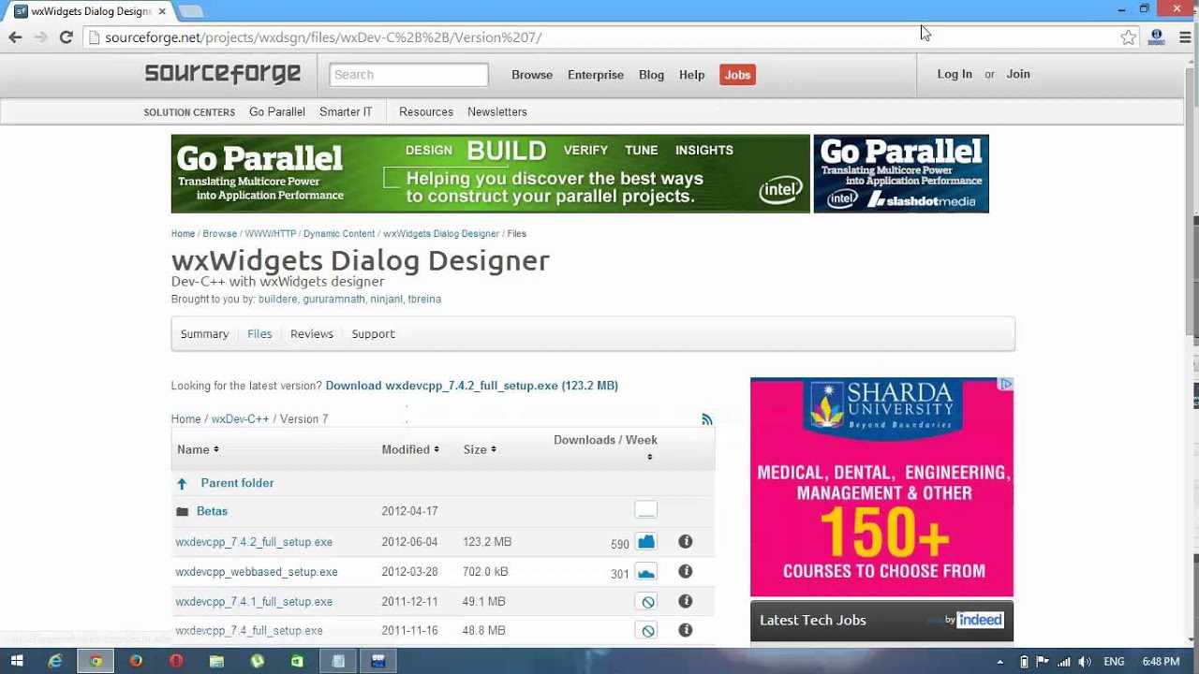Open Browse in the top navigation

tap(532, 75)
